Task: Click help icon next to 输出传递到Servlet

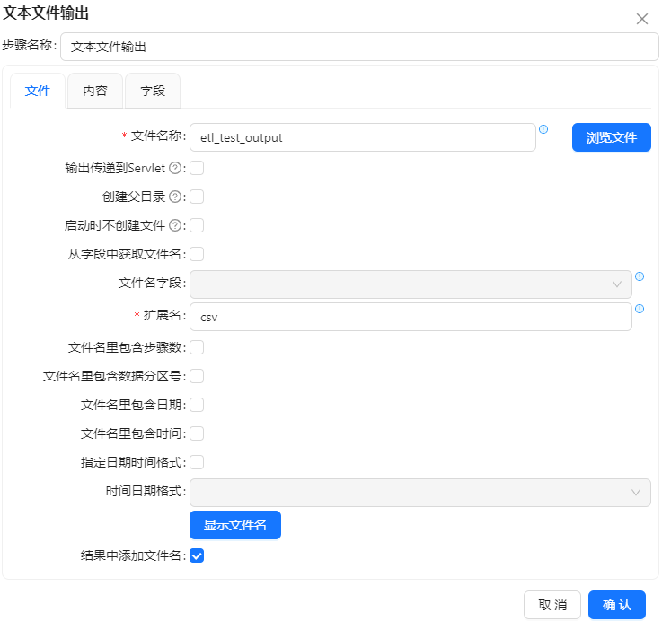Action: [x=176, y=168]
